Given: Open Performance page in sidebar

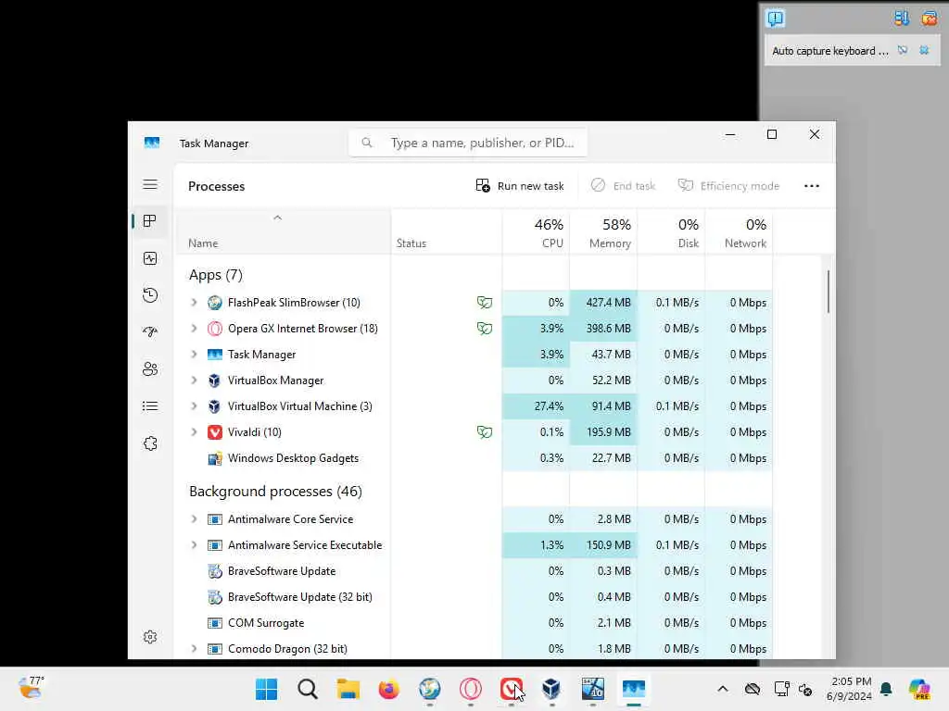Looking at the screenshot, I should click(x=150, y=259).
